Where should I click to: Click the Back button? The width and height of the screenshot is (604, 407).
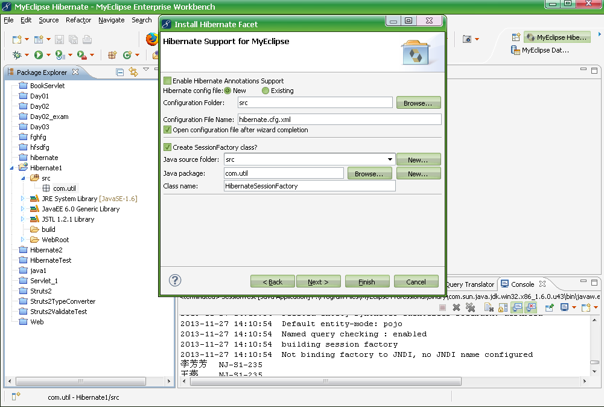272,282
